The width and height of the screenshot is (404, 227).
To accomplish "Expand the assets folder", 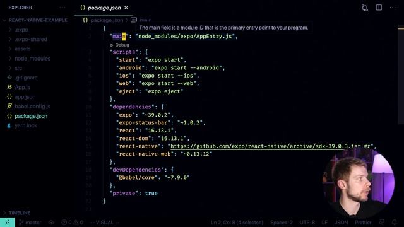I will [23, 49].
